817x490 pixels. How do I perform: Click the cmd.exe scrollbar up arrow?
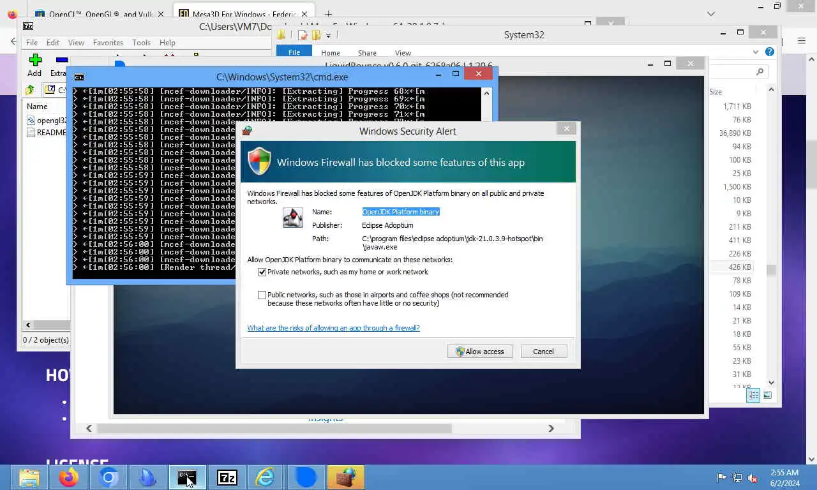tap(486, 93)
